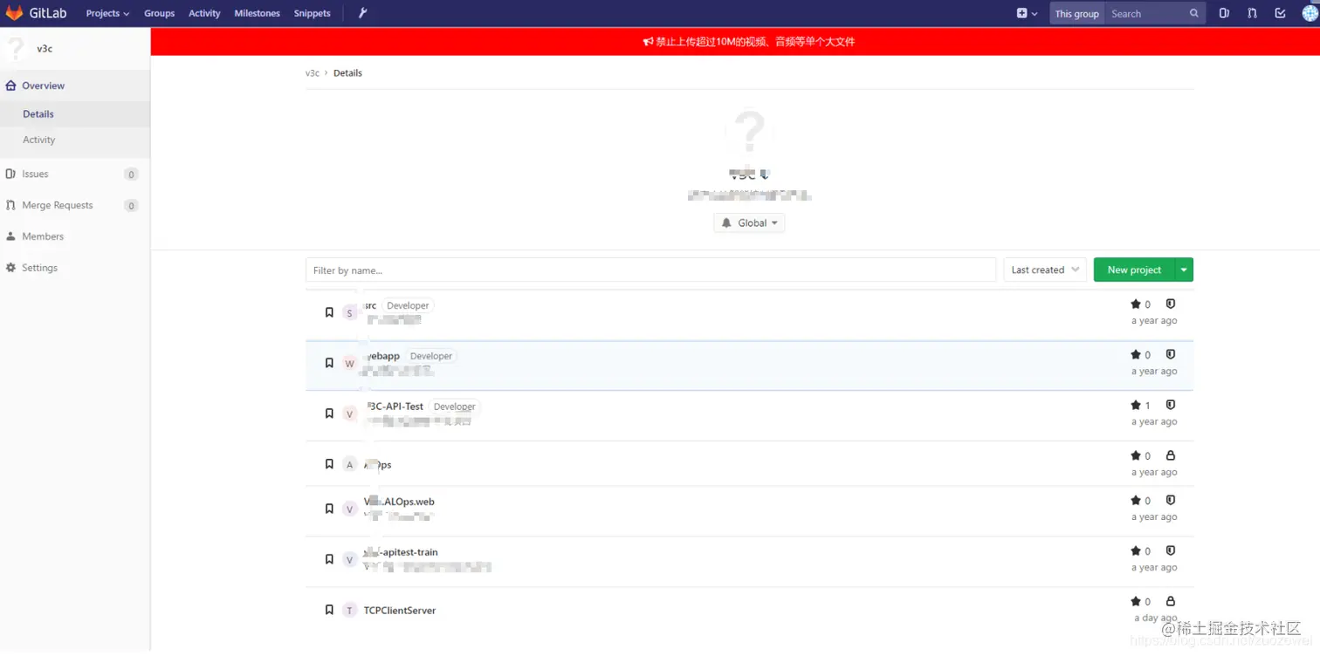Screen dimensions: 1320x656
Task: Click the Filter by name input
Action: (x=650, y=270)
